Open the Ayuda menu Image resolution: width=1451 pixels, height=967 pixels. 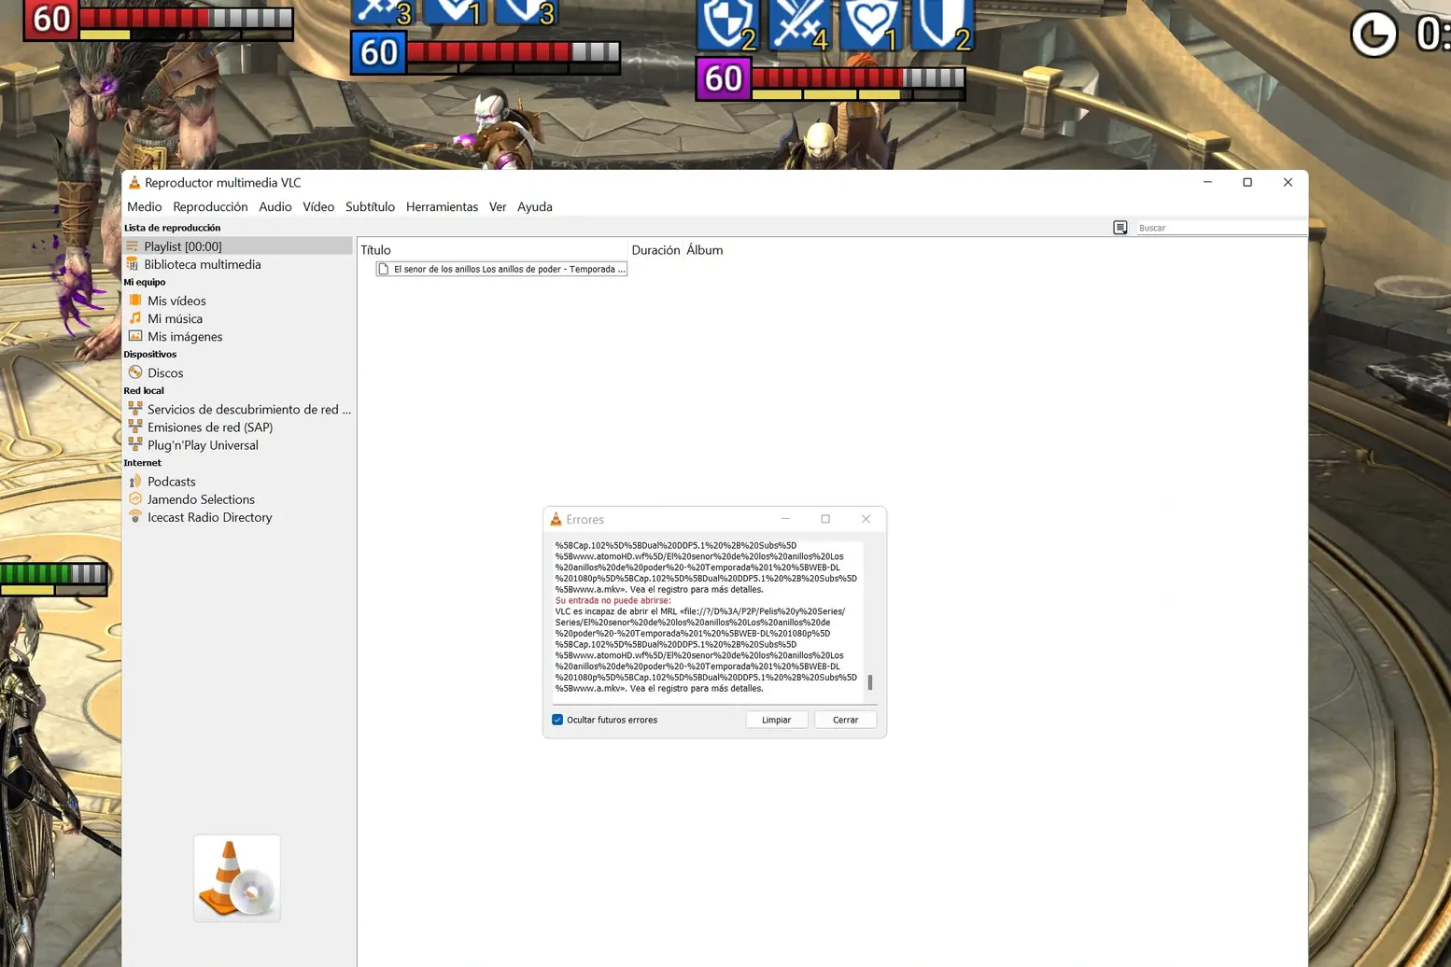coord(535,206)
